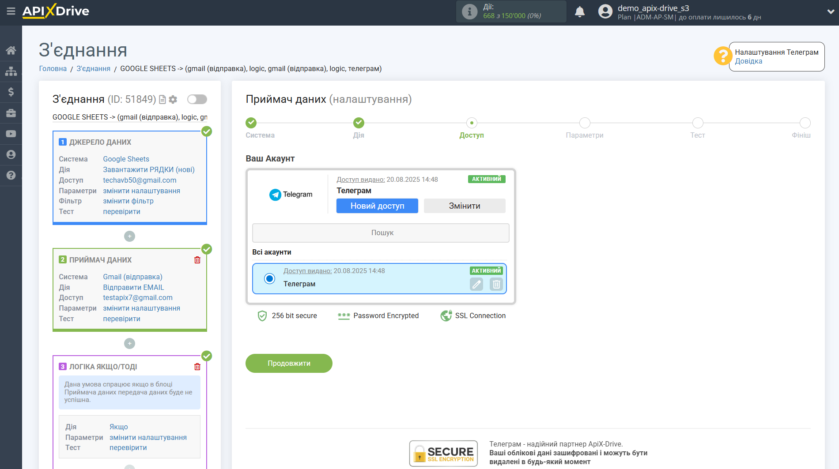Viewport: 839px width, 469px height.
Task: Click перевірити in logic block
Action: (128, 447)
